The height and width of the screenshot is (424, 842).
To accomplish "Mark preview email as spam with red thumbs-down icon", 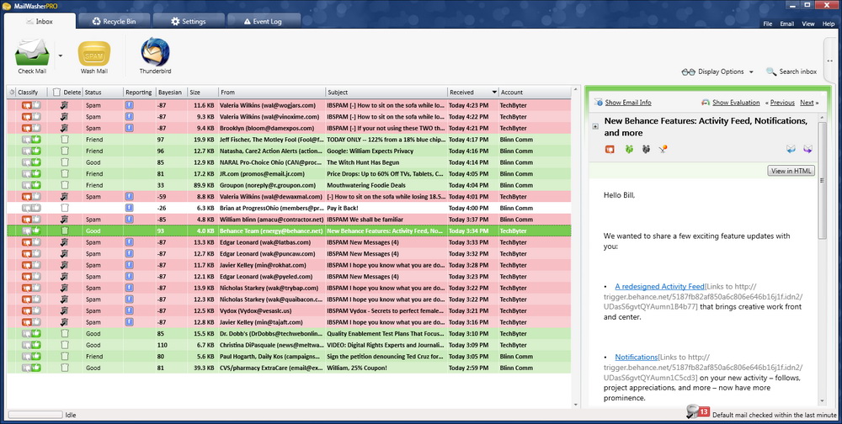I will coord(610,149).
